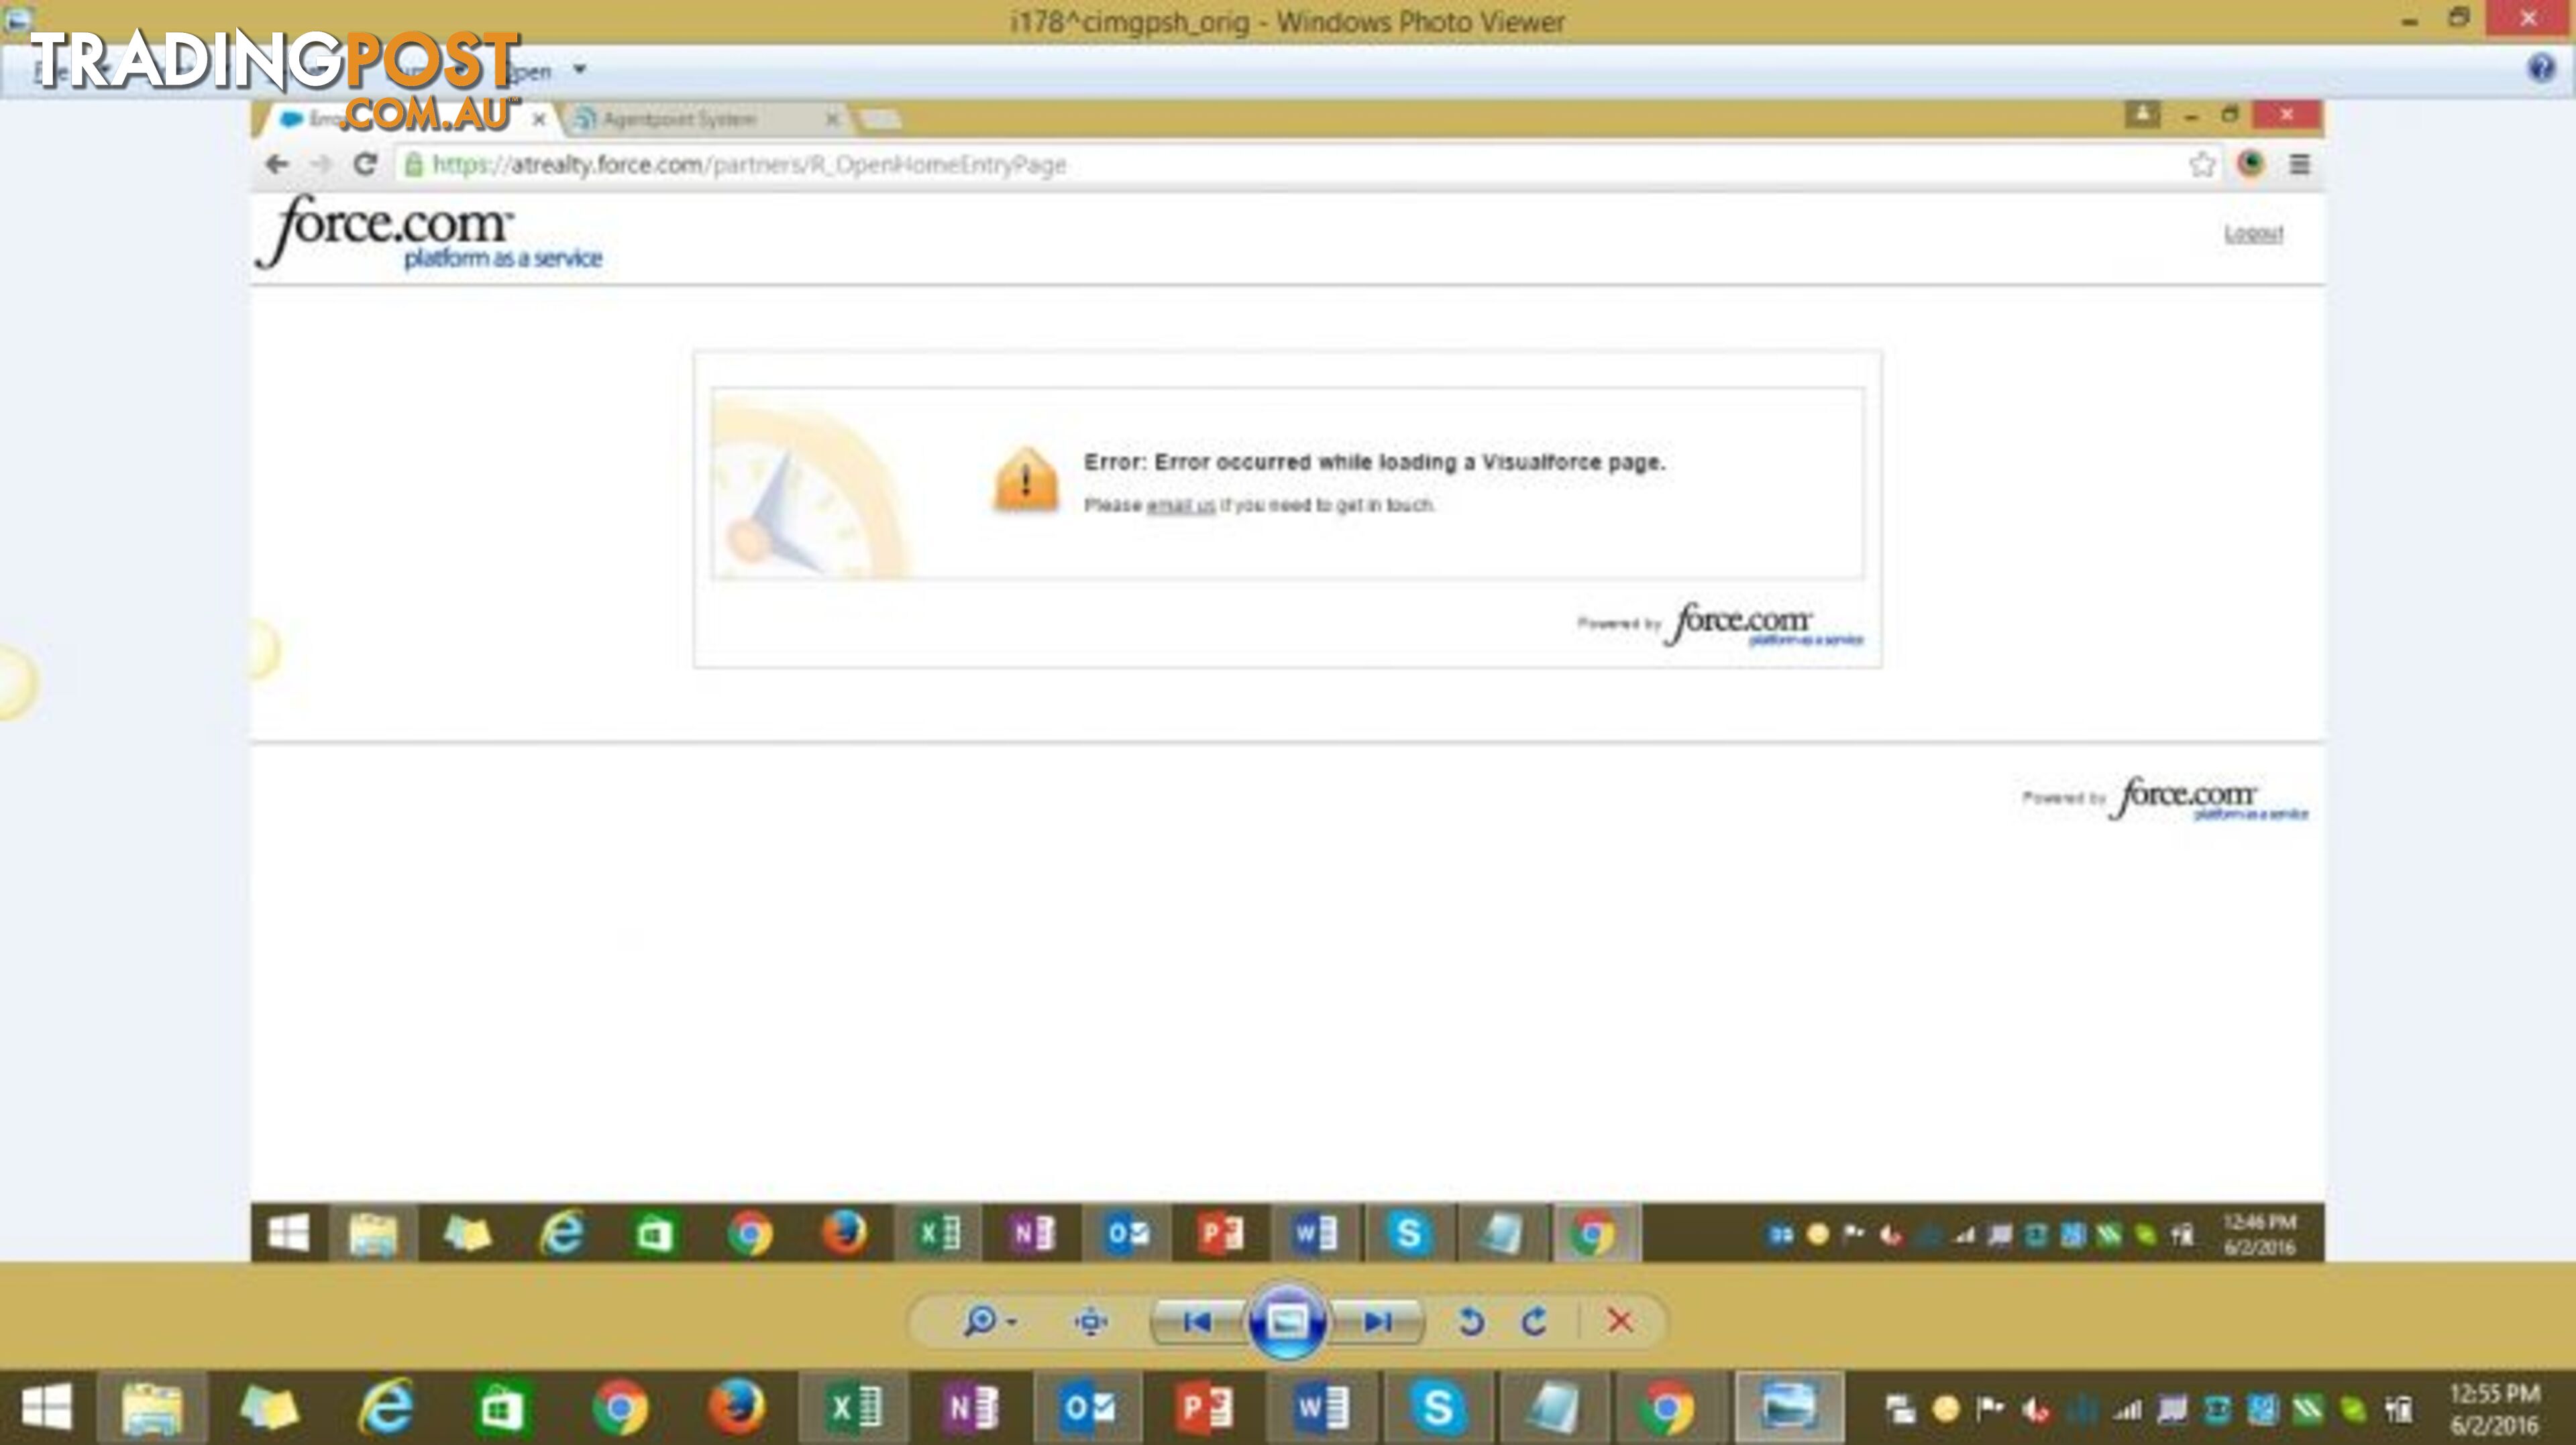Click the pictured taskbar's Word icon
The height and width of the screenshot is (1445, 2576).
coord(1314,1233)
